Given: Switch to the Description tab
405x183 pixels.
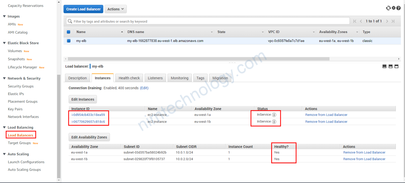Looking at the screenshot, I should (x=78, y=78).
